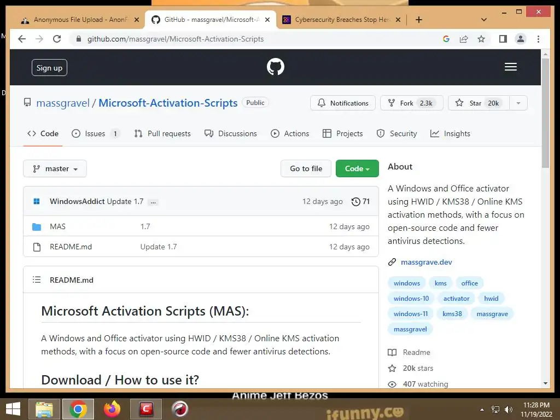The height and width of the screenshot is (420, 560).
Task: Click the windows-10 topic tag
Action: click(x=411, y=299)
